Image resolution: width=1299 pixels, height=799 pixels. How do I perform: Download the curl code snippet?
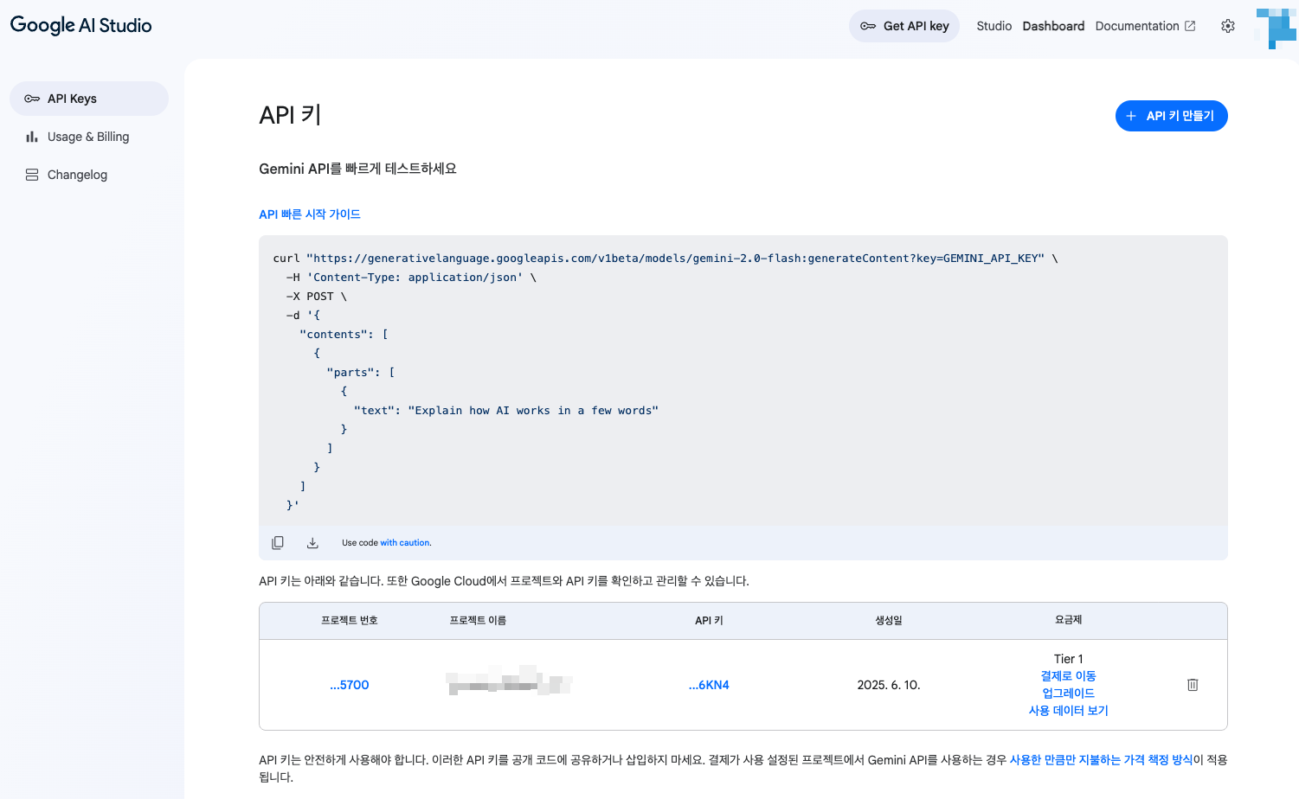click(x=312, y=543)
